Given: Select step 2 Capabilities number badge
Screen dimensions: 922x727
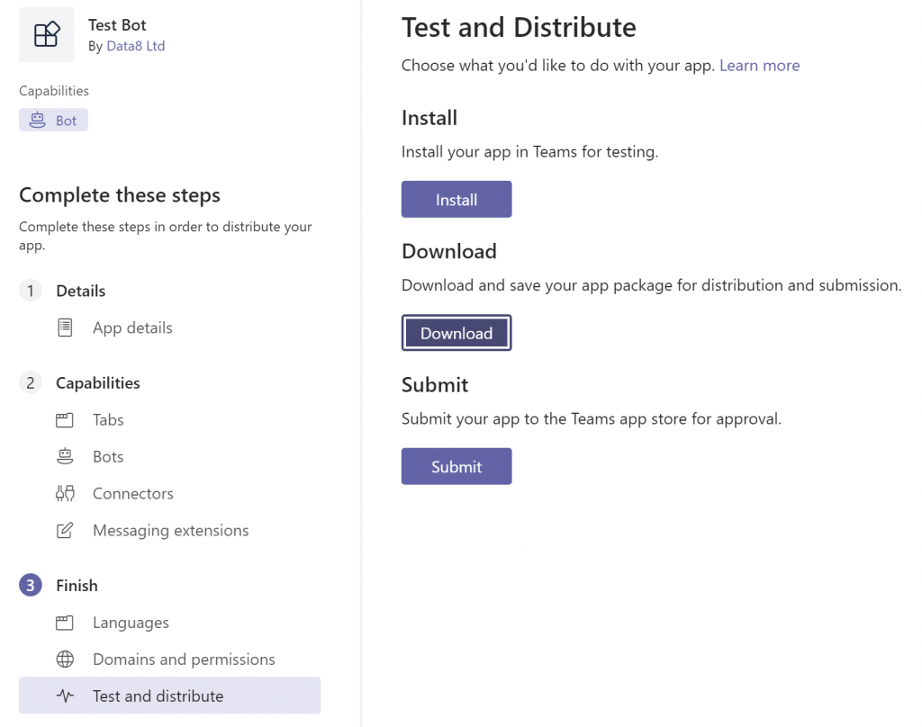Looking at the screenshot, I should [x=31, y=383].
